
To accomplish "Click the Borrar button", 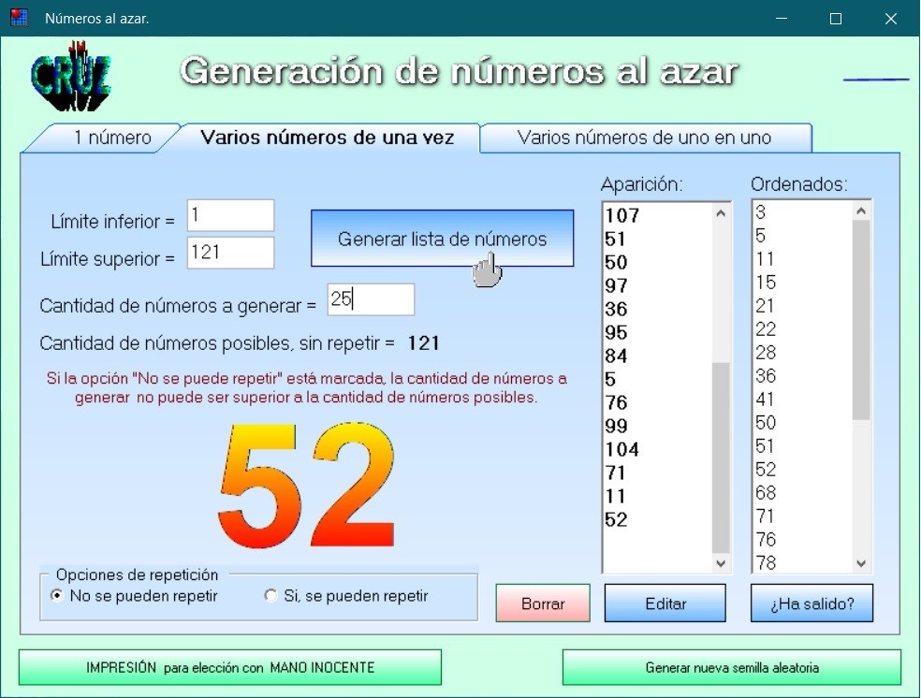I will (543, 603).
